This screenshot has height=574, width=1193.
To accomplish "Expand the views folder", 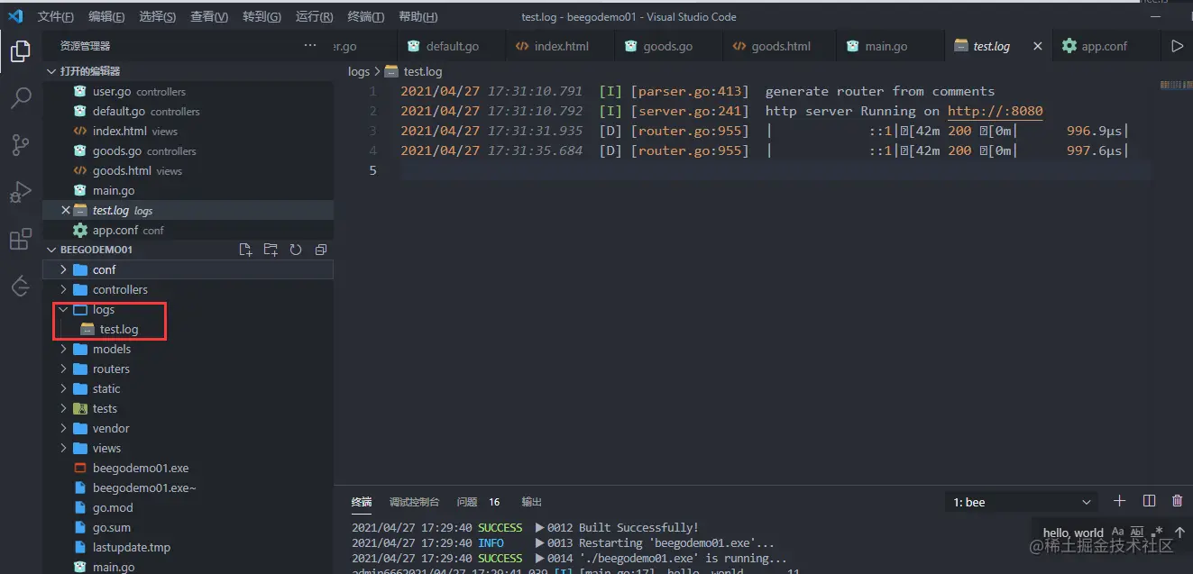I will pyautogui.click(x=63, y=448).
